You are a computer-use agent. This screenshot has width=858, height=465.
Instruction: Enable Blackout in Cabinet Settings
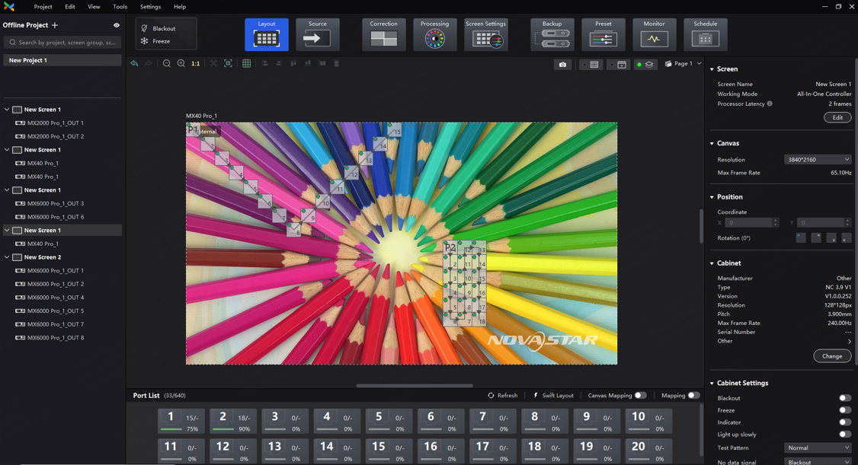(x=845, y=398)
